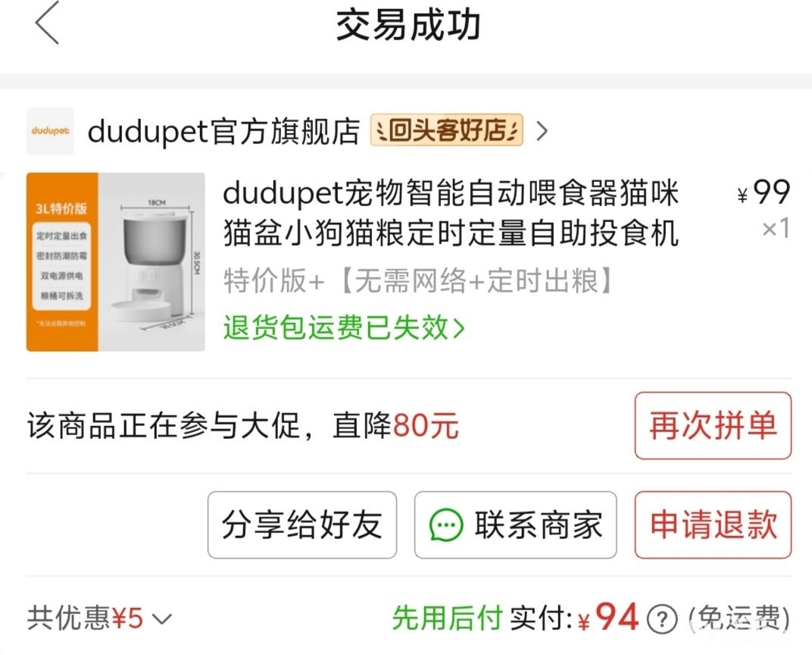Screen dimensions: 812x655
Task: Go back using the top-left arrow
Action: (47, 23)
